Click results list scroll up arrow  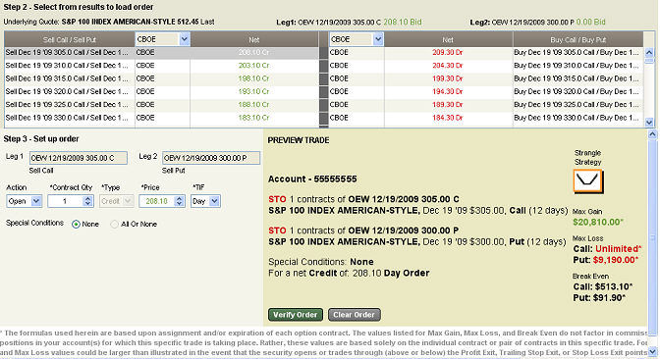[x=648, y=53]
